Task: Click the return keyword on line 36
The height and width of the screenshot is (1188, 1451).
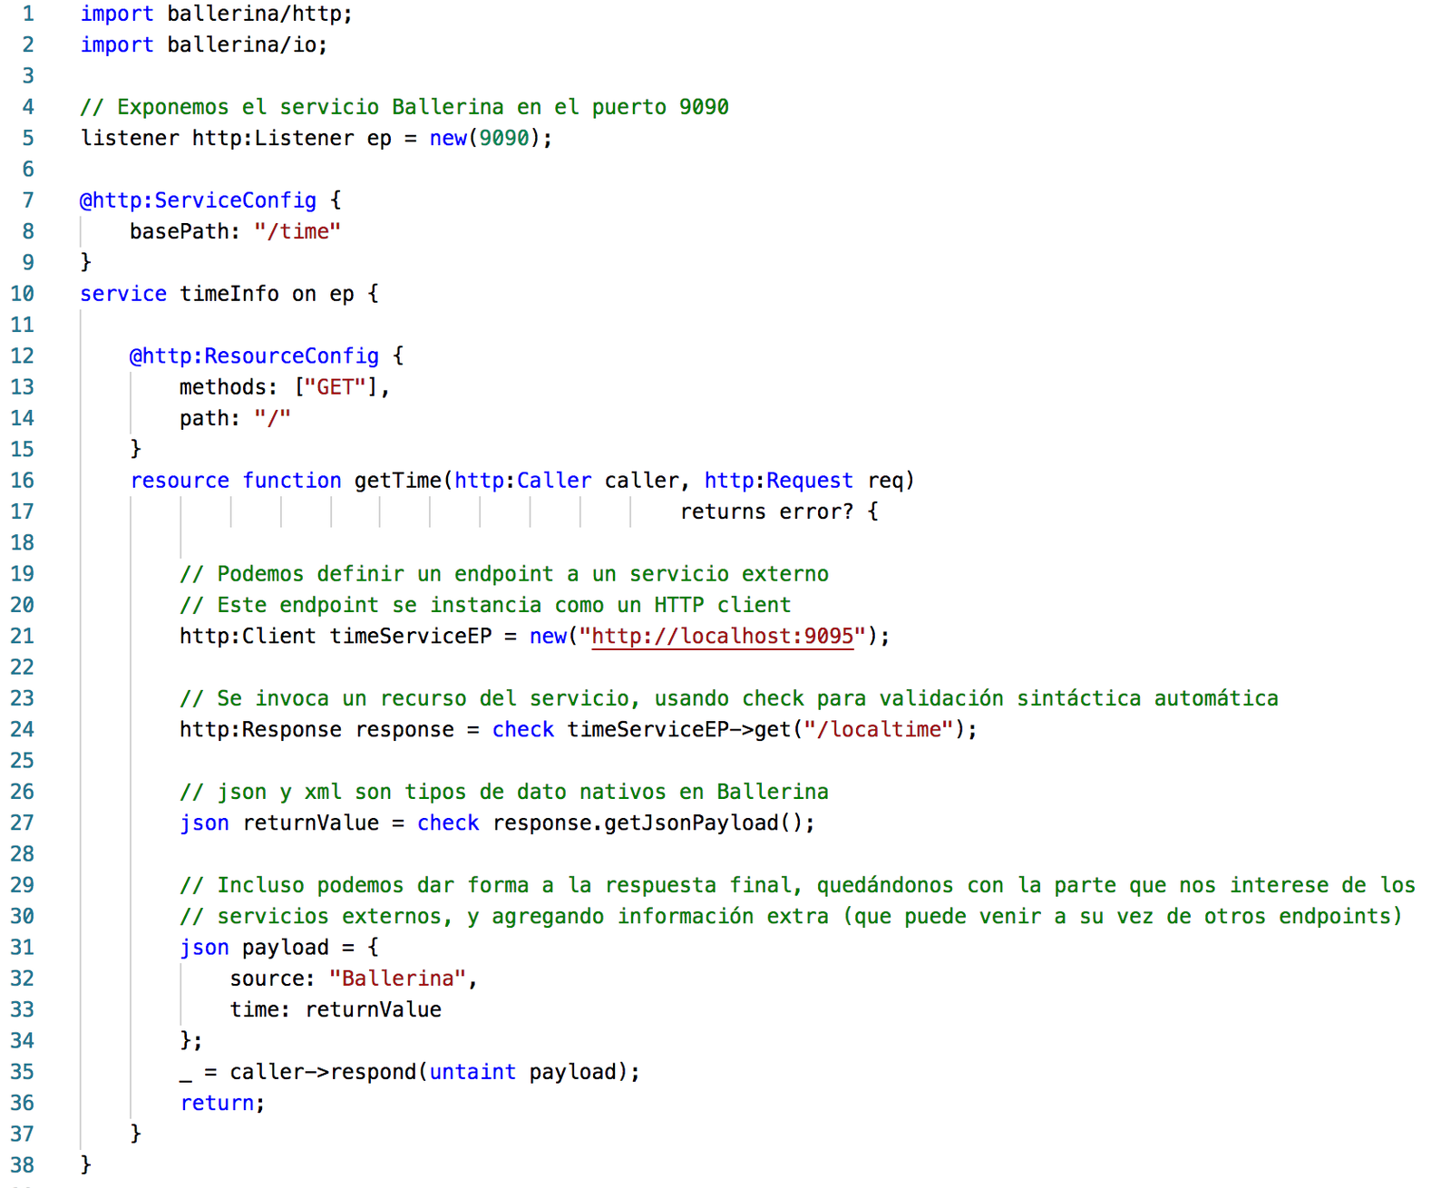Action: click(218, 1103)
